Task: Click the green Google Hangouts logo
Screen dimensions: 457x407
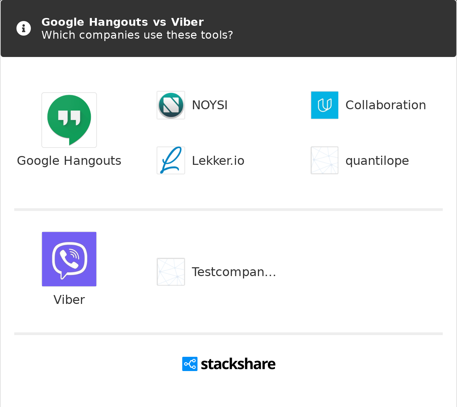Action: (69, 120)
